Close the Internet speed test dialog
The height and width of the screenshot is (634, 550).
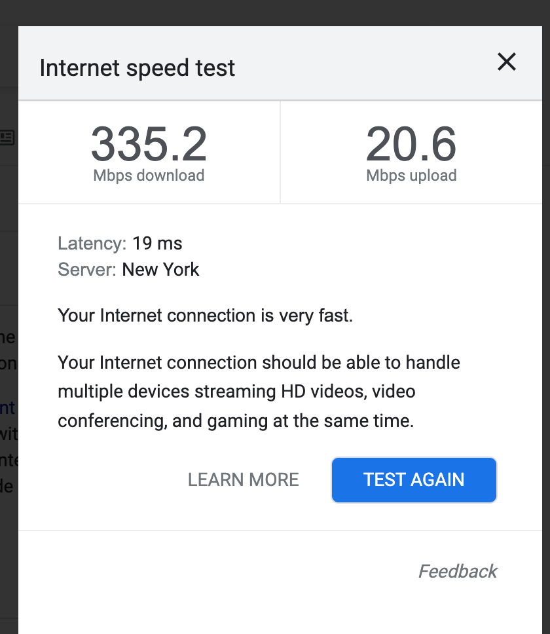[507, 63]
